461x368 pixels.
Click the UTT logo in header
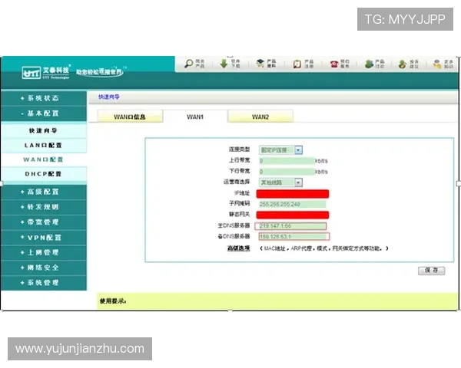(32, 73)
